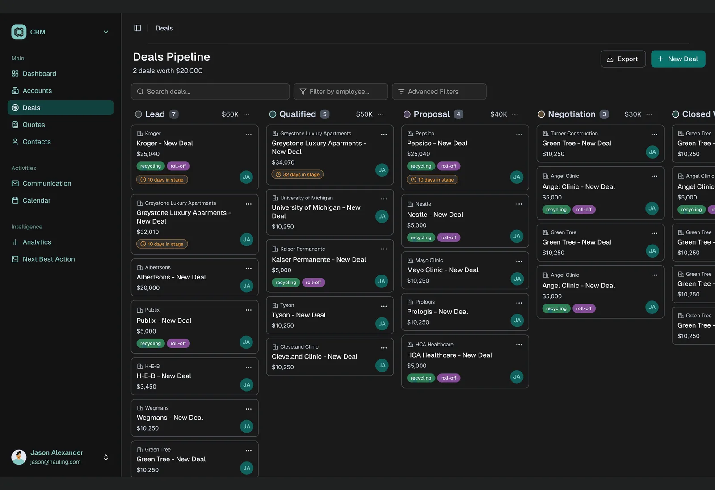Open Communication in the sidebar

[60, 183]
